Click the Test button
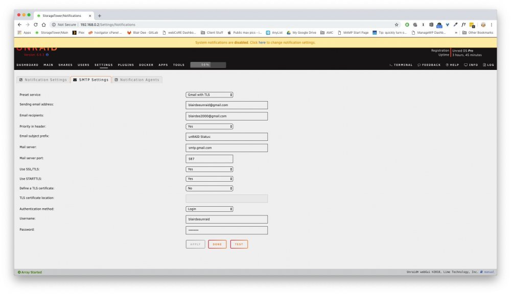 [x=239, y=244]
